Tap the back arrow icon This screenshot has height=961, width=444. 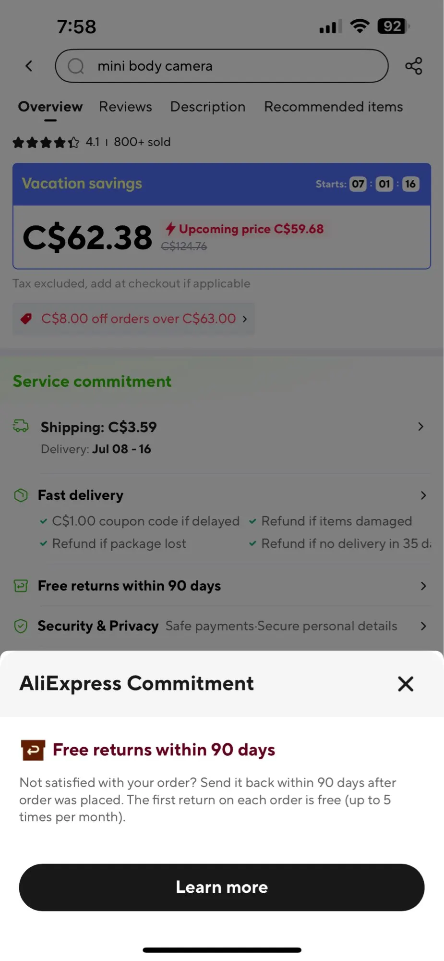pos(29,66)
